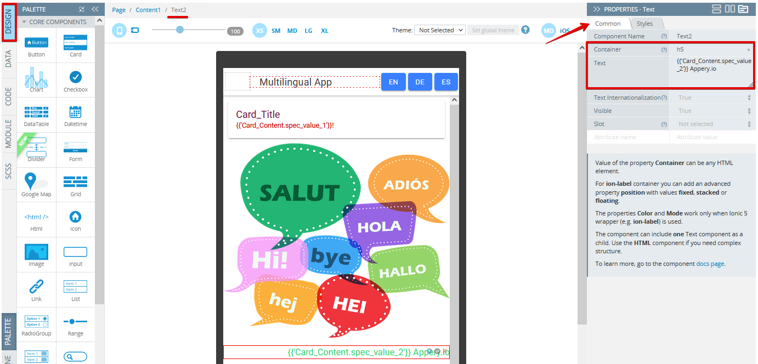
Task: Choose the RadioGroup component
Action: pos(37,325)
